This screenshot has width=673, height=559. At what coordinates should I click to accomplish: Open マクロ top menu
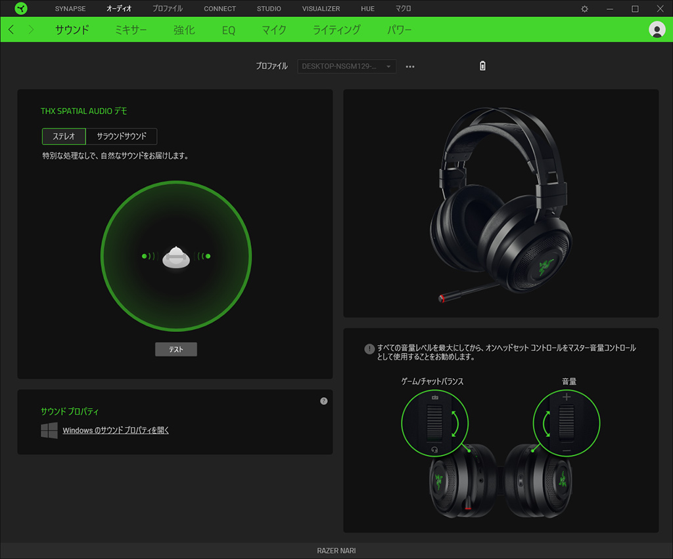[x=403, y=9]
